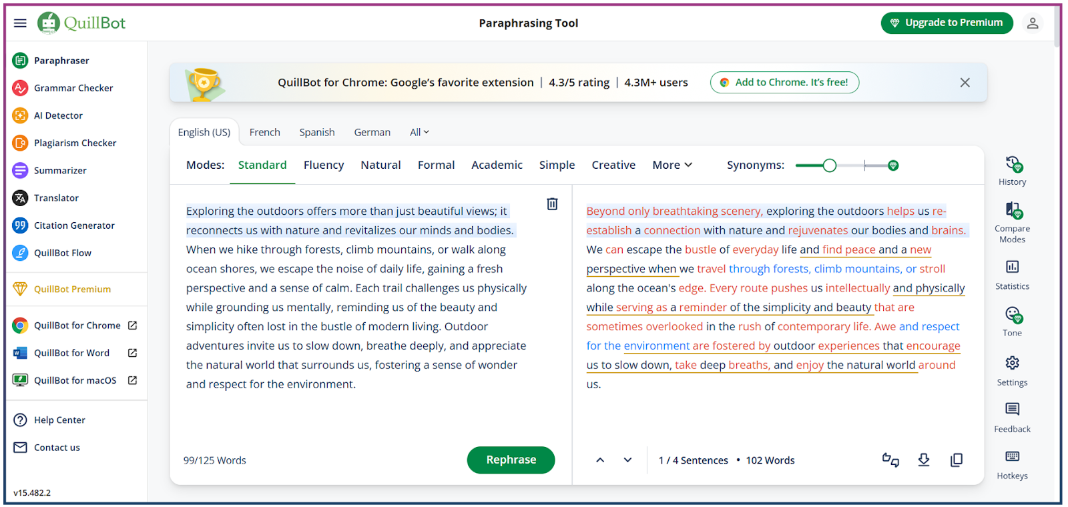Delete the input text with trash icon
Screen dimensions: 1068x507
coord(552,204)
